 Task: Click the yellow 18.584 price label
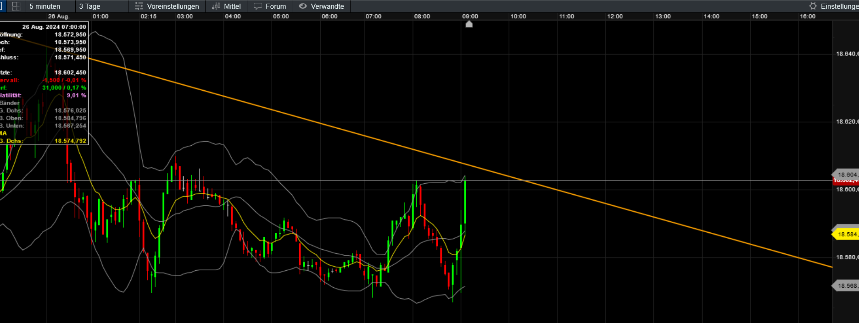pos(845,234)
